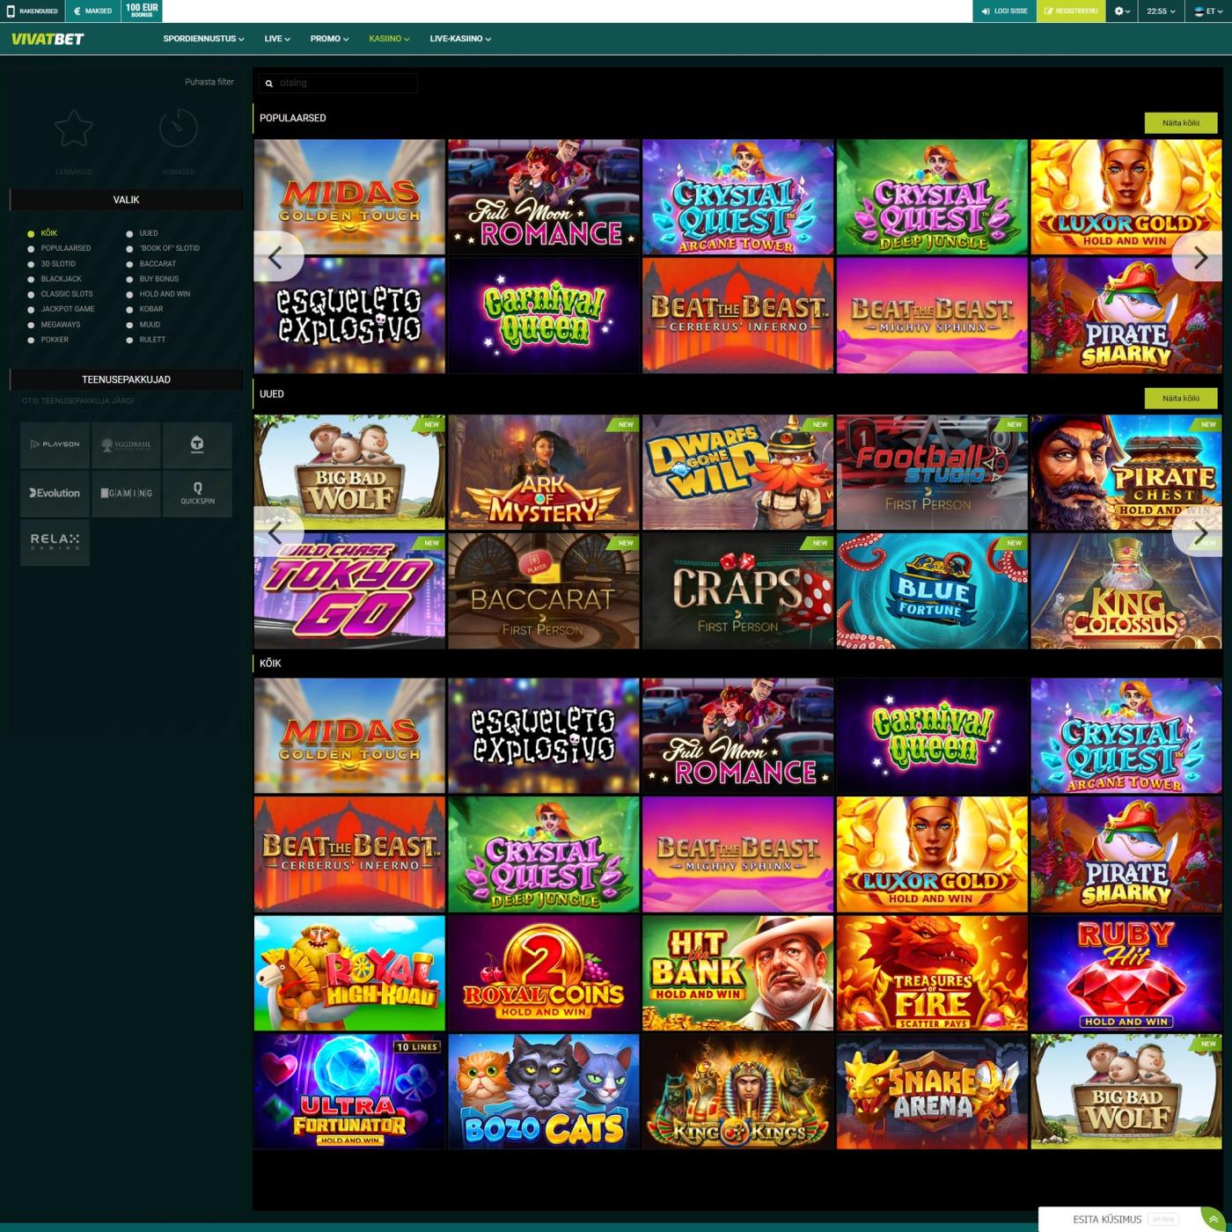Expand the Live-Kasiino menu
Screen dimensions: 1232x1232
coord(460,39)
